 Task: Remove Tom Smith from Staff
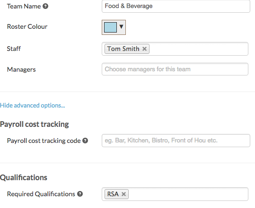coord(144,49)
